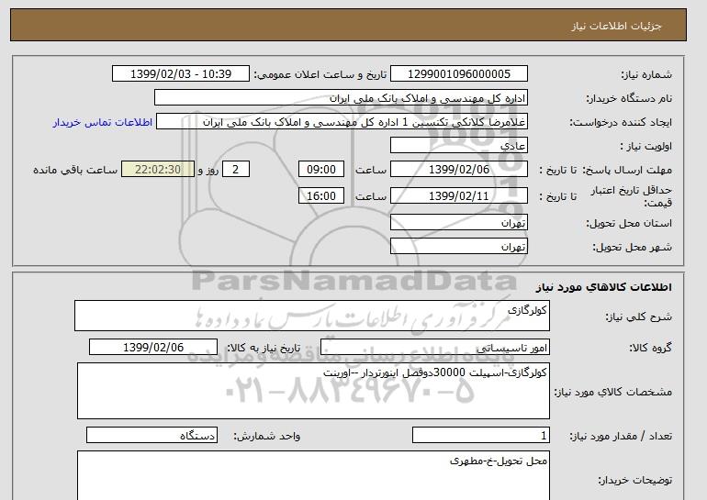707x500 pixels.
Task: Select the announcement date field 1399/02/03 - 10:39
Action: point(180,74)
